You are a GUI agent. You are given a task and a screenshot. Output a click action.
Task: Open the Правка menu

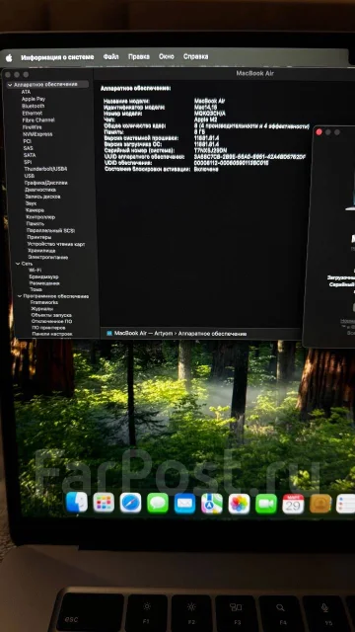click(139, 57)
